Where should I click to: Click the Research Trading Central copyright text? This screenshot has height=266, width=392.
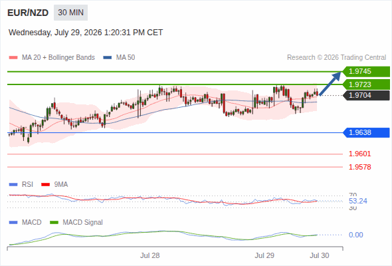click(336, 58)
